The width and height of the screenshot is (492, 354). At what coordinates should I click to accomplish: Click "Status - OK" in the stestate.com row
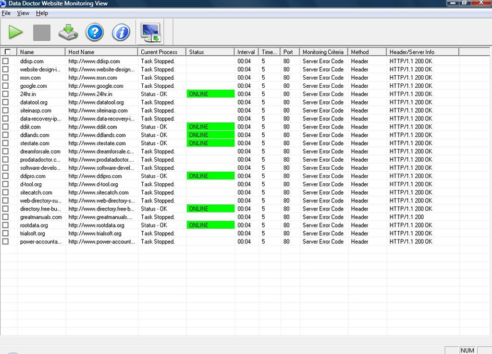pos(154,143)
